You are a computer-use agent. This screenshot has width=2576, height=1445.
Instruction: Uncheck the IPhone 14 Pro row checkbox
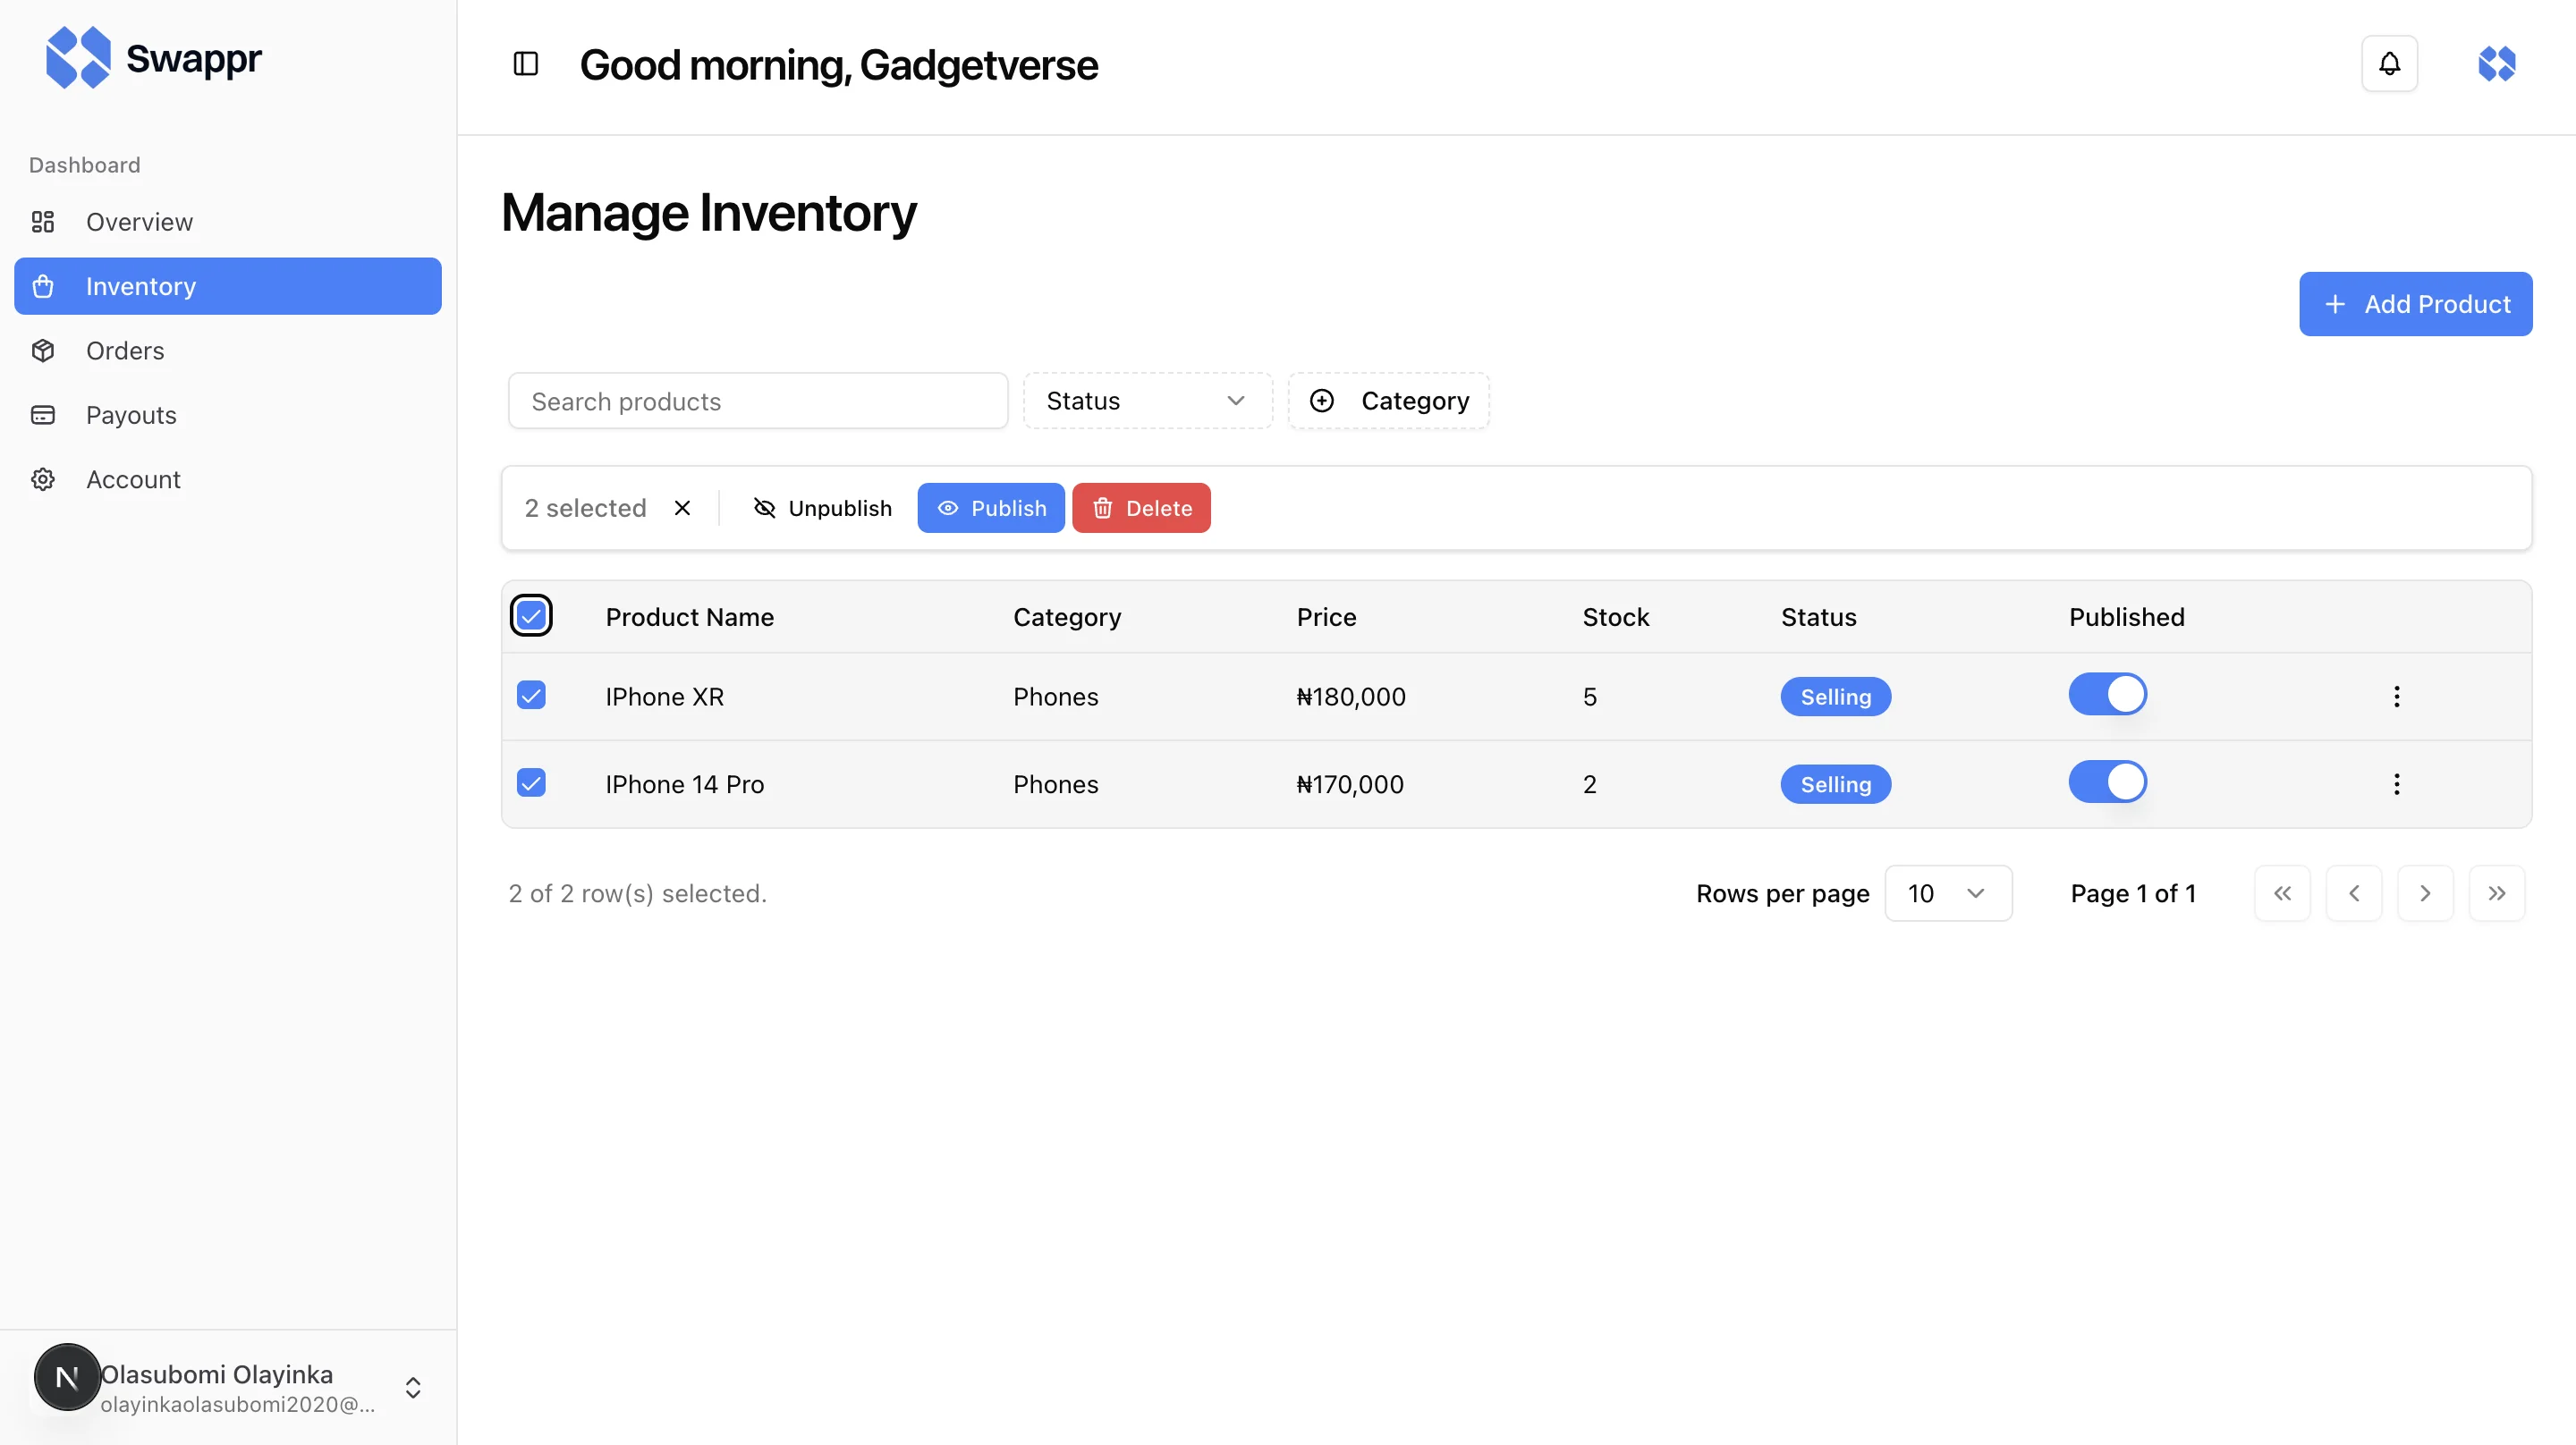click(531, 783)
